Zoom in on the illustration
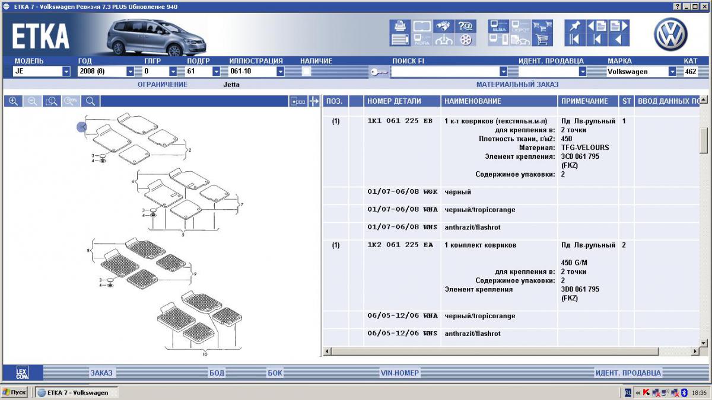Viewport: 712px width, 400px height. click(x=13, y=101)
